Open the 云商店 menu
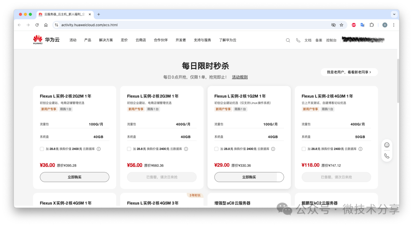The width and height of the screenshot is (413, 226). 141,40
